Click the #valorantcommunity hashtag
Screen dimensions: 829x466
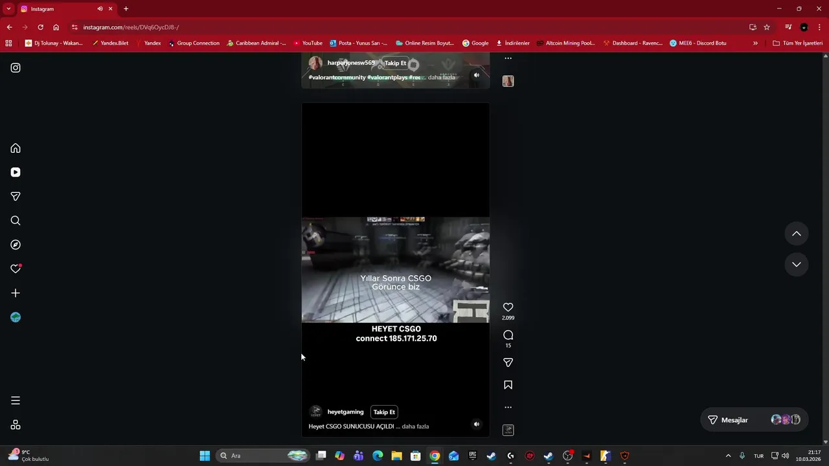[337, 78]
